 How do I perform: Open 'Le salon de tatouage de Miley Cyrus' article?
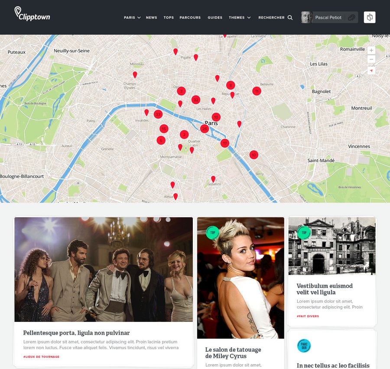(233, 353)
